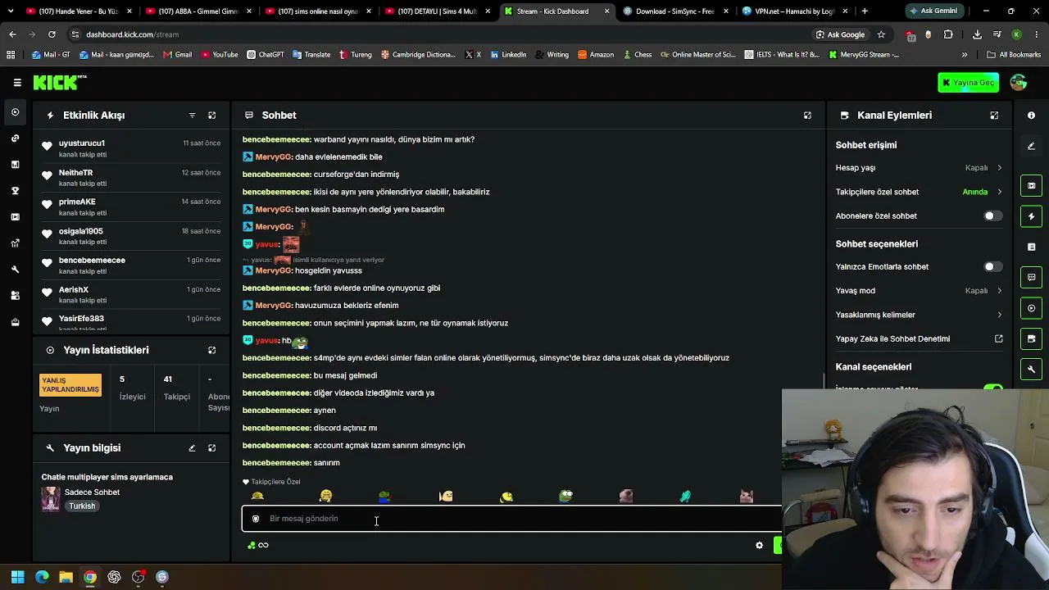
Task: Toggle Abonelere özel sohbet switch
Action: [x=992, y=216]
